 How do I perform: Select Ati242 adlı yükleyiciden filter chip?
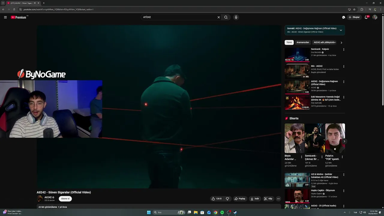click(x=325, y=42)
